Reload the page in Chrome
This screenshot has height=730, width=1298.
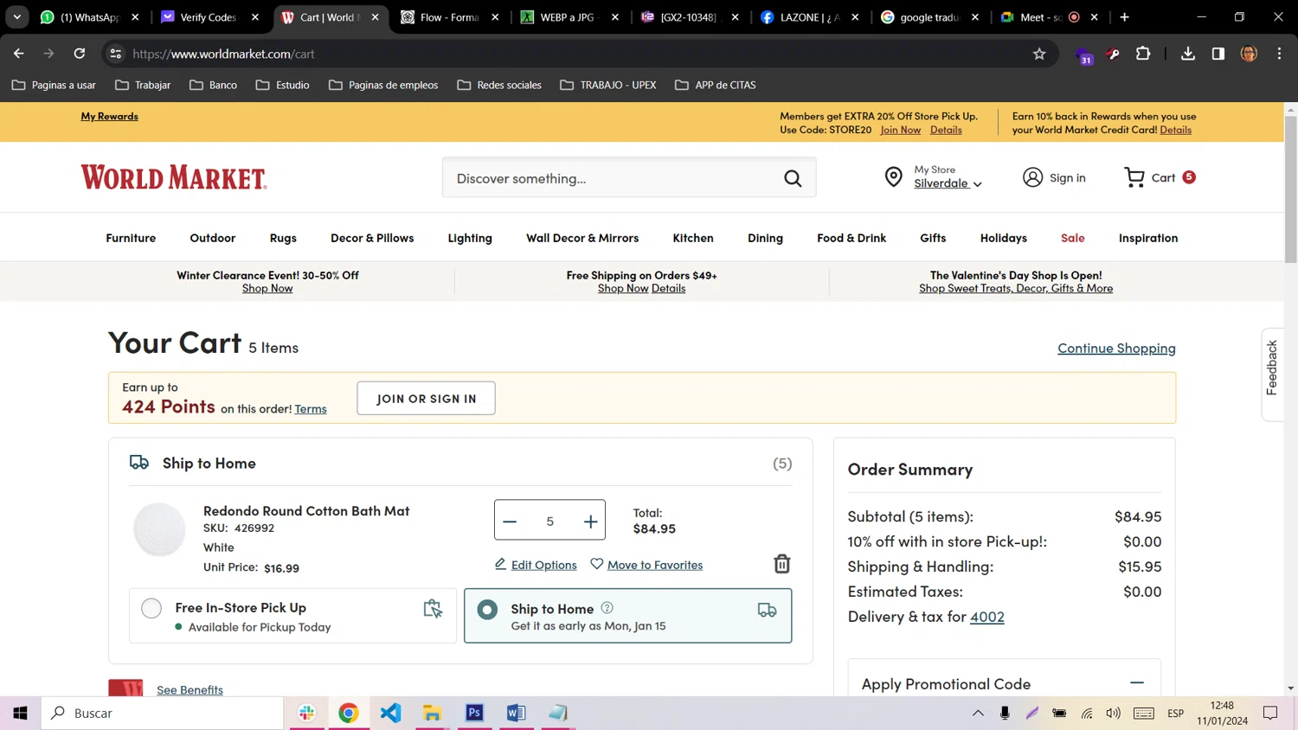(x=79, y=54)
